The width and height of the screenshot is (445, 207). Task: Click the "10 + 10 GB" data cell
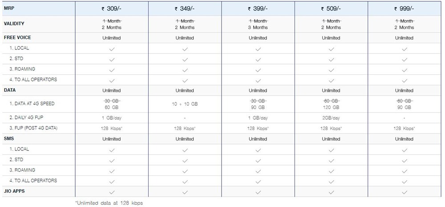[185, 104]
